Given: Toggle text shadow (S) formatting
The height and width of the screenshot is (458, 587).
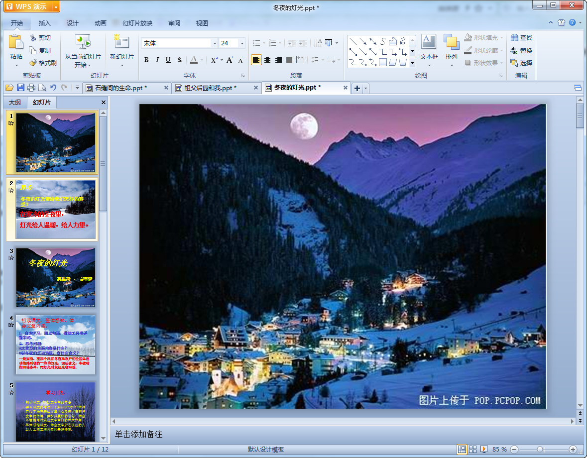Looking at the screenshot, I should pos(179,60).
